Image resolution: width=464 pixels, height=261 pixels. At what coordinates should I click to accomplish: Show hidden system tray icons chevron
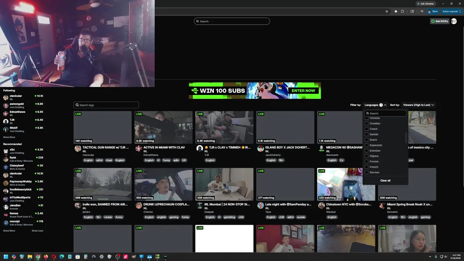pos(430,257)
